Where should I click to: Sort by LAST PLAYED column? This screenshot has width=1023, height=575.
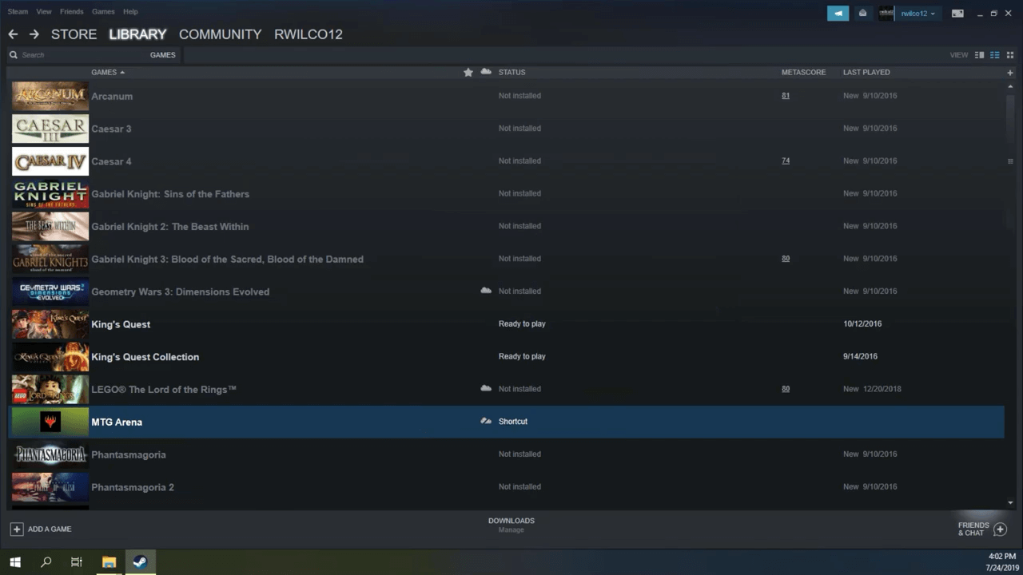pos(866,72)
